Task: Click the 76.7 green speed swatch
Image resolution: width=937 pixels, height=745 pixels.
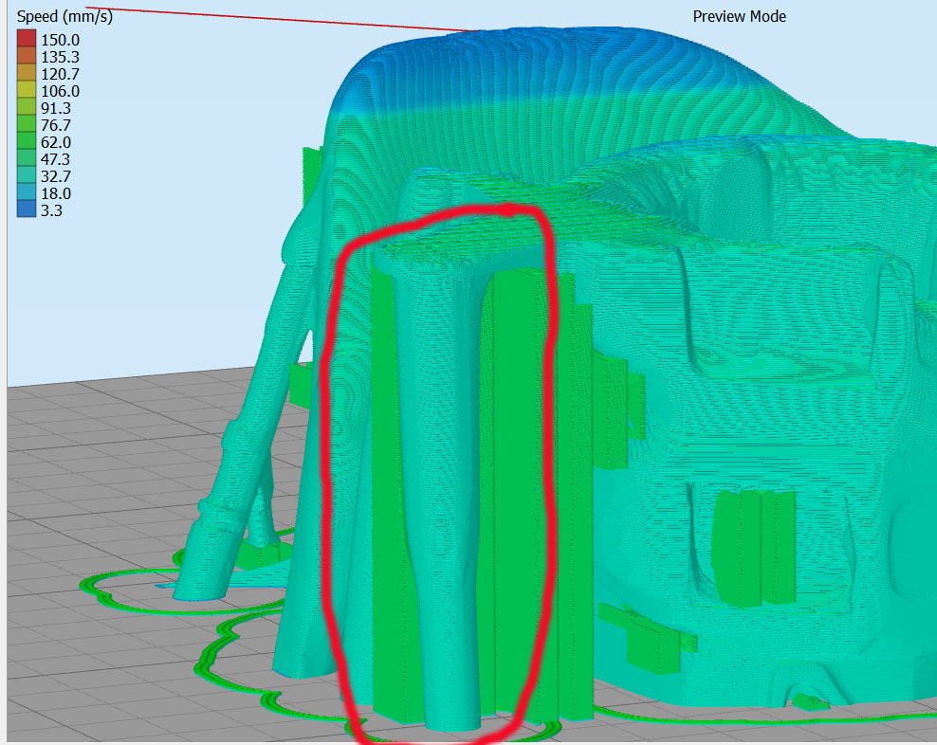Action: pyautogui.click(x=27, y=124)
